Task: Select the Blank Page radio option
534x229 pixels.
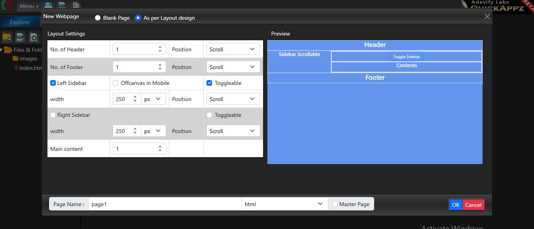Action: [98, 18]
